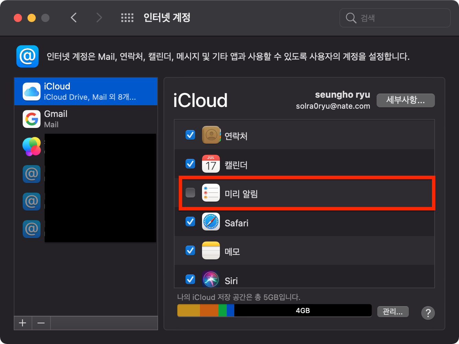This screenshot has width=459, height=344.
Task: Remove account with the minus button
Action: [x=41, y=323]
